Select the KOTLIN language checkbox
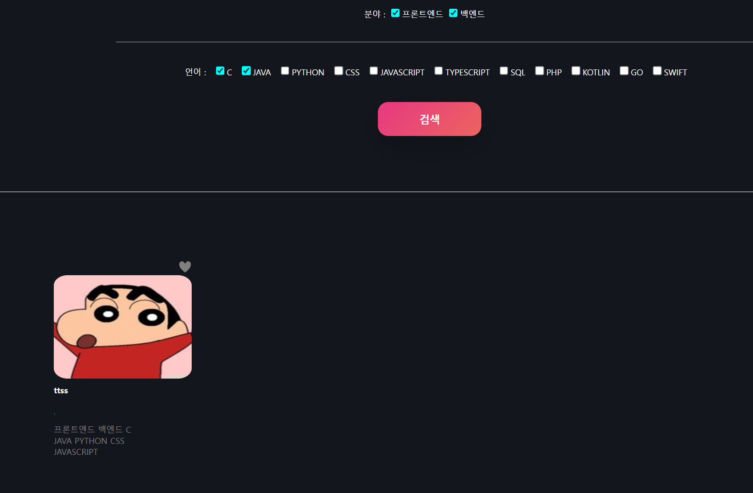The height and width of the screenshot is (493, 753). point(576,71)
